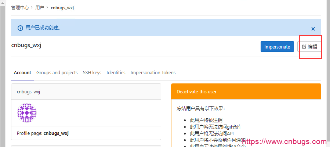Screen dimensions: 330x147
Task: Click the Deactivate this user header
Action: [x=196, y=92]
